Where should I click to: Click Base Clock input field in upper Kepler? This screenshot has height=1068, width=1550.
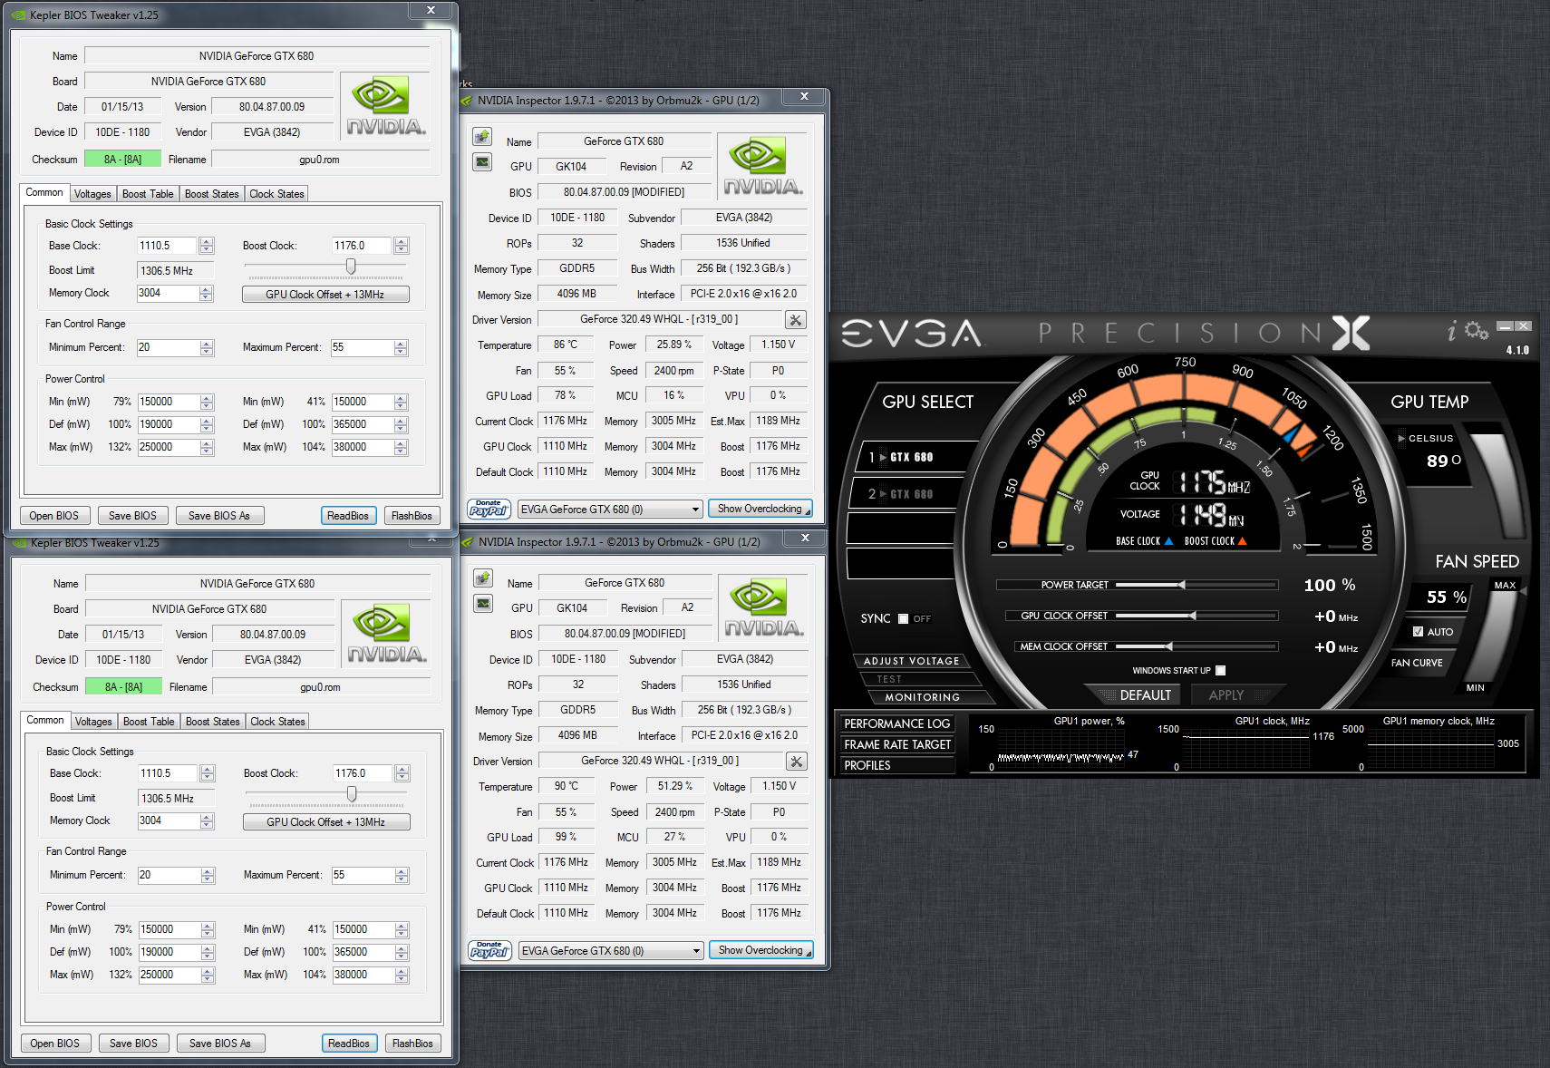(x=167, y=246)
